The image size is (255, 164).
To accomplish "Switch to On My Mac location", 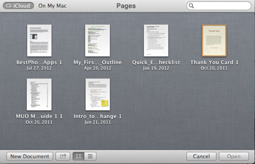I will click(x=52, y=6).
